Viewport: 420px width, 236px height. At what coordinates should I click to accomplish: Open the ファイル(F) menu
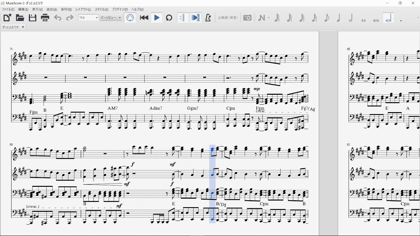8,10
